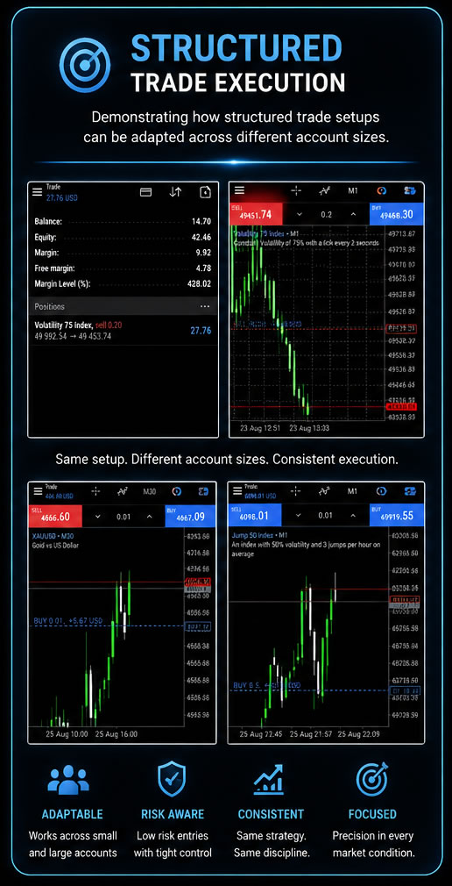Hit SELL 4666.60 button
The image size is (452, 886).
pos(55,516)
